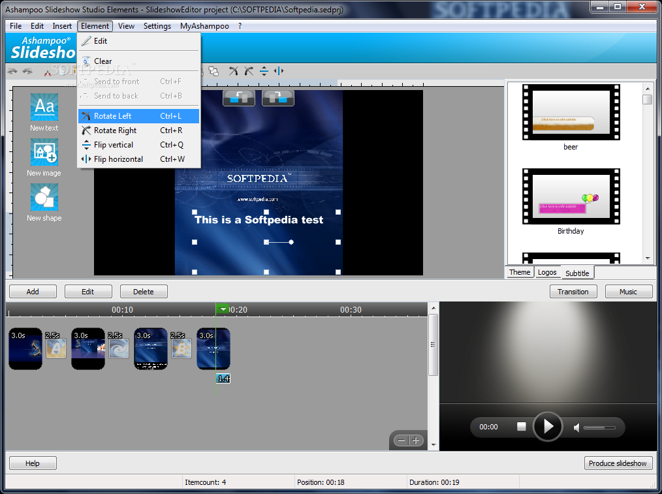Click the Help button
662x494 pixels.
coord(33,463)
